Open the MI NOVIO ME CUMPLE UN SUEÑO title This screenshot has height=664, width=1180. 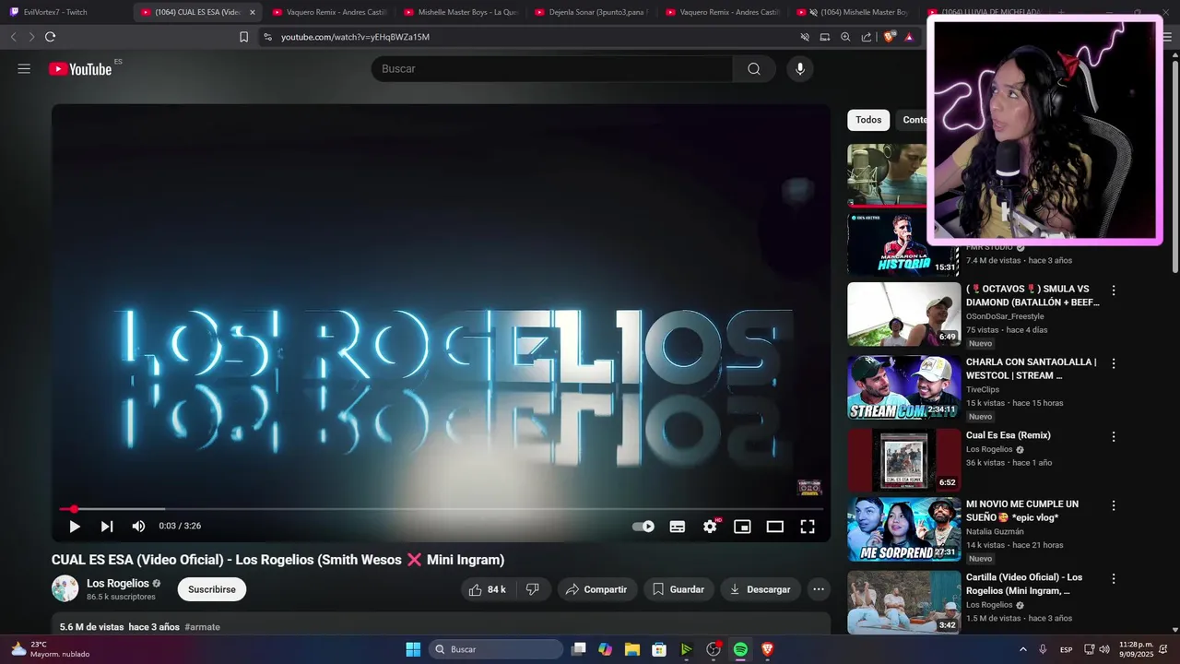1022,511
